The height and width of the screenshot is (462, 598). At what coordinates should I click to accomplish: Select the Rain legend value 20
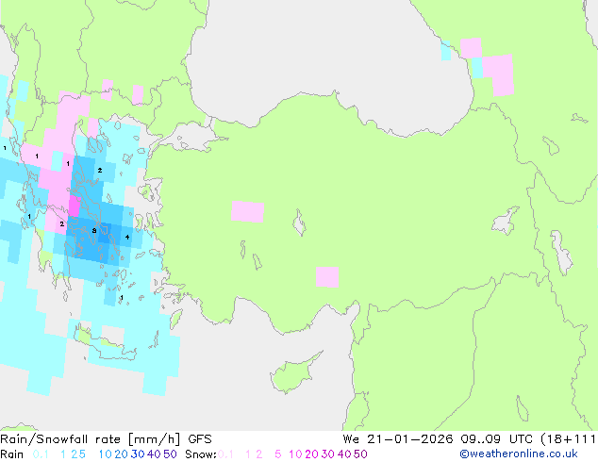tap(121, 454)
